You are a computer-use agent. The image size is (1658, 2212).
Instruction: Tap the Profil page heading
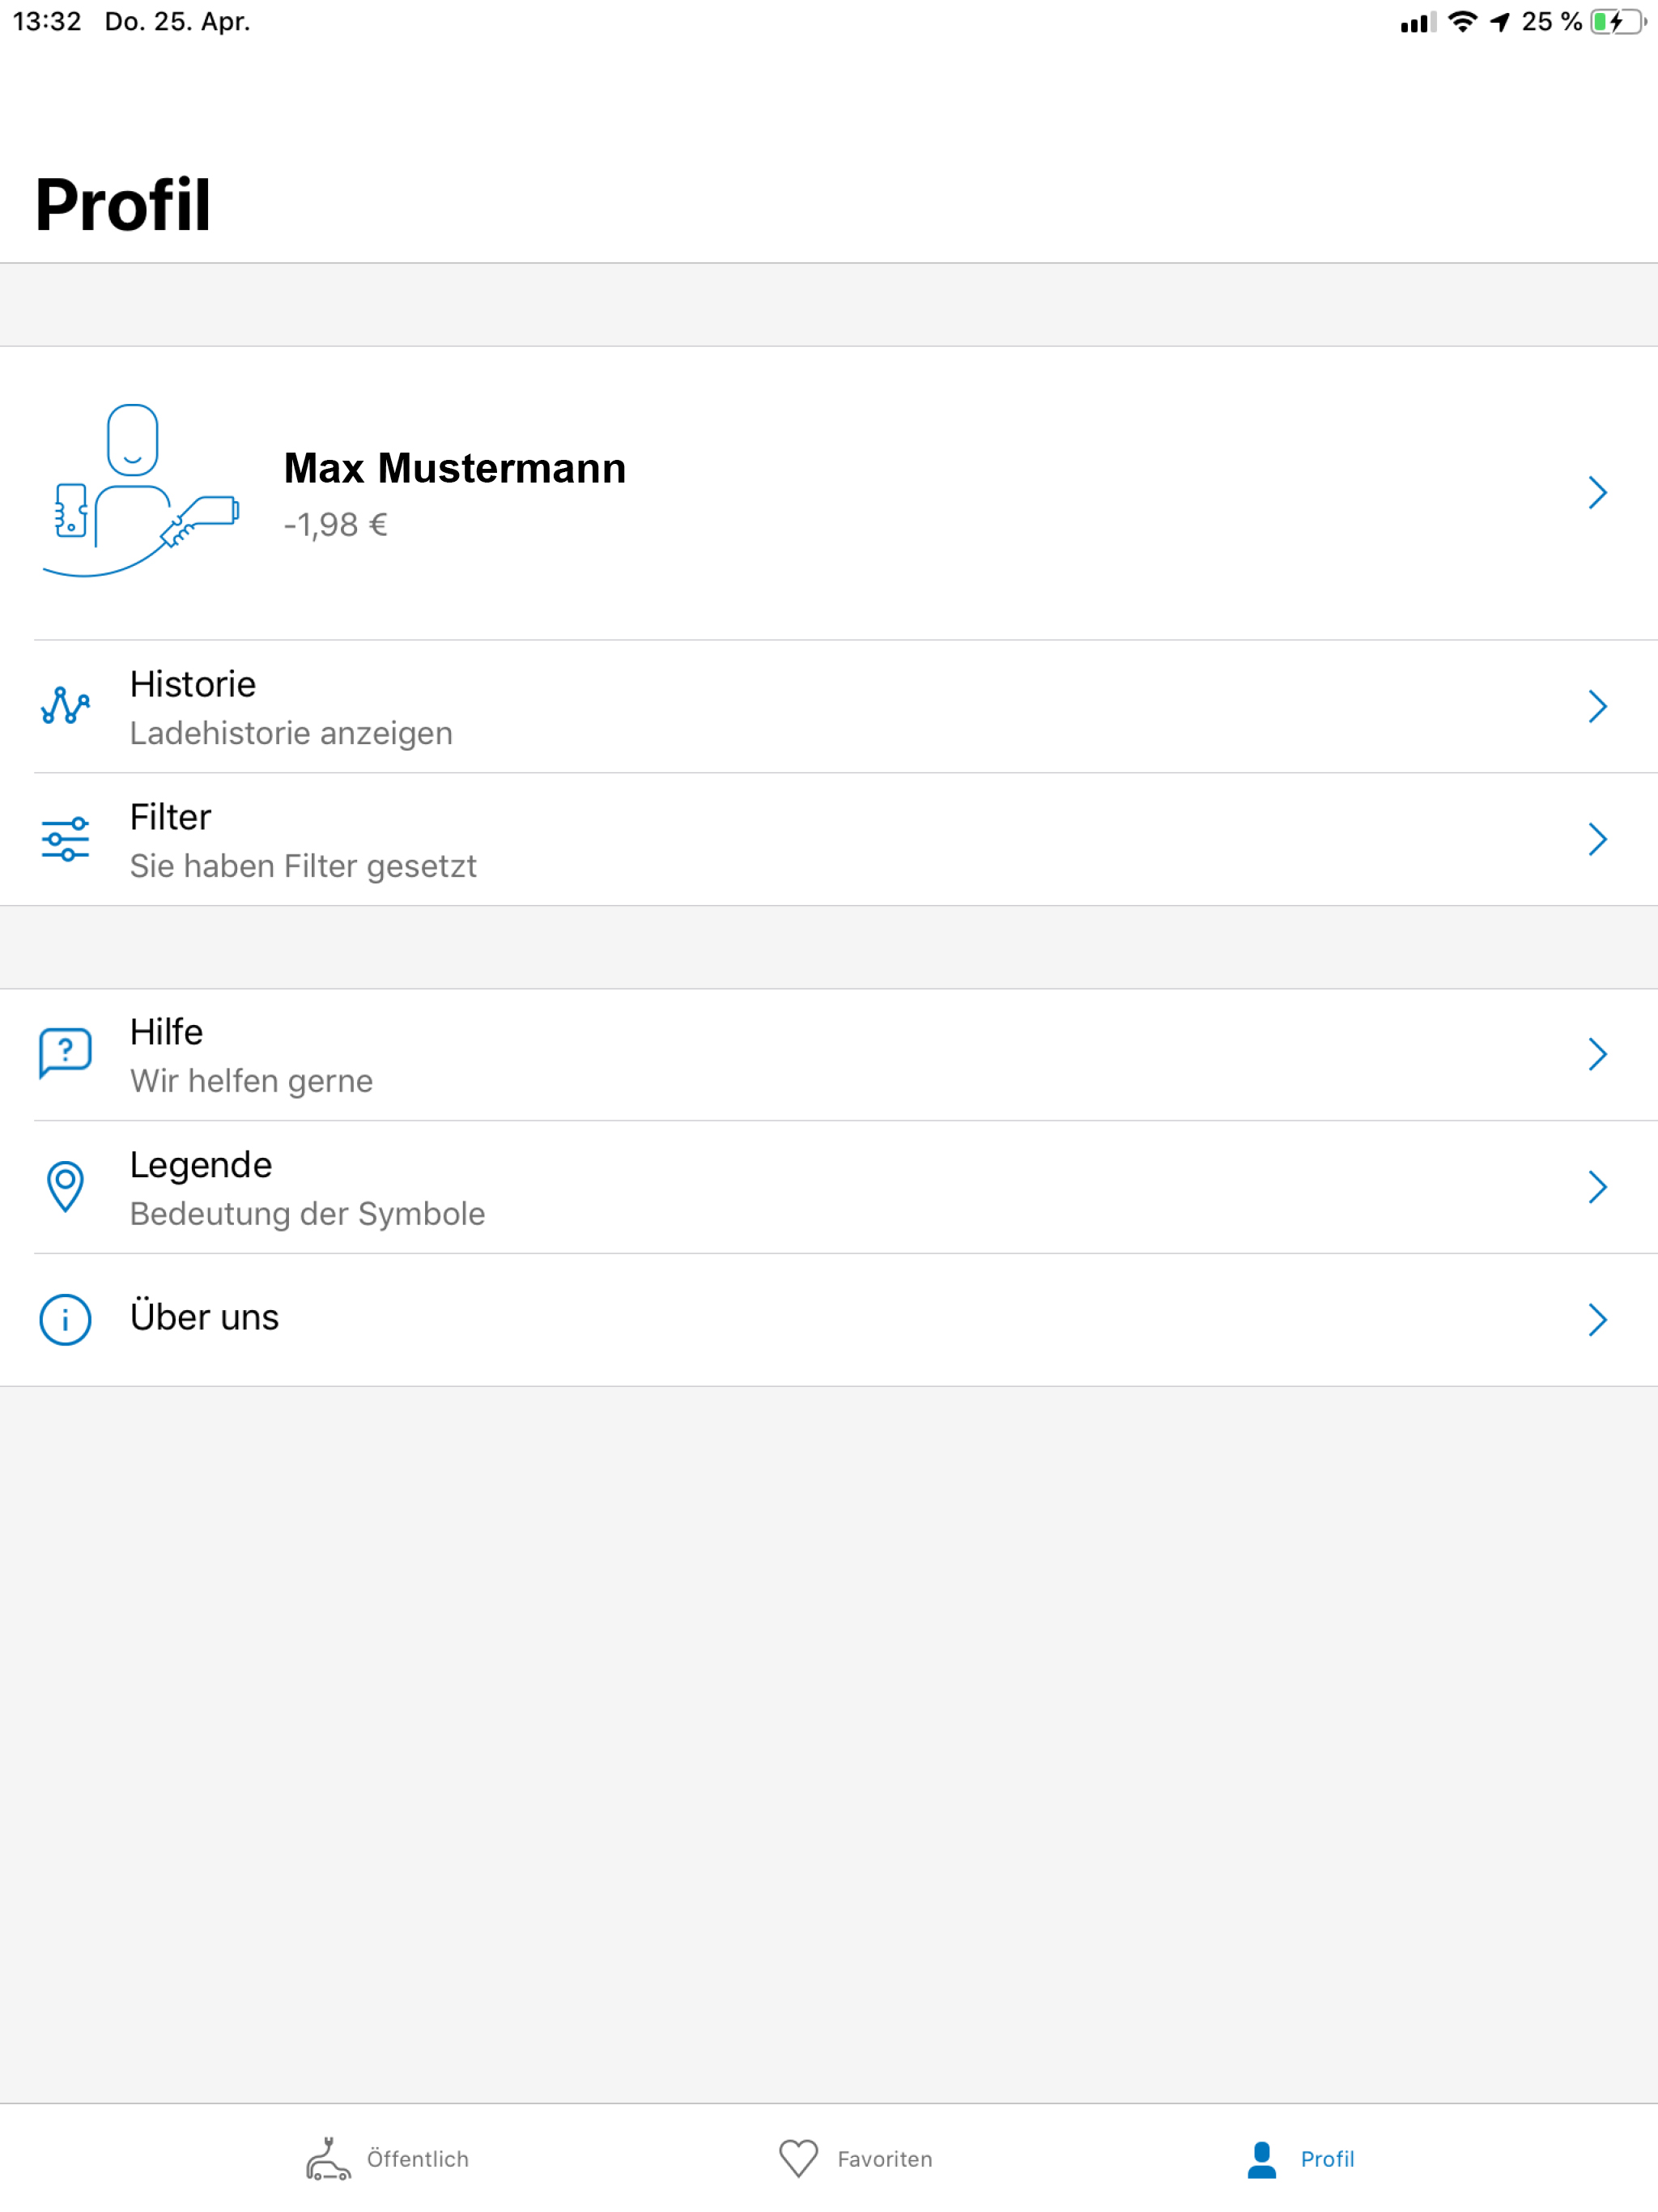coord(123,205)
